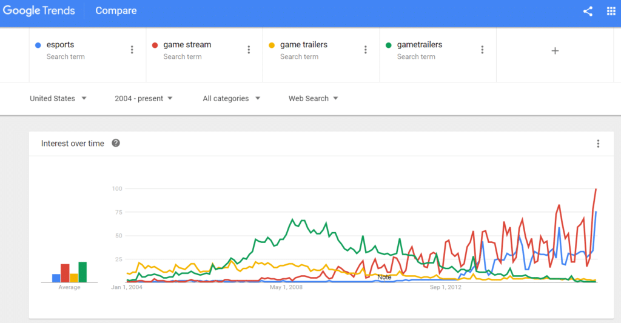This screenshot has height=323, width=621.
Task: Open the Google apps grid icon
Action: 611,11
